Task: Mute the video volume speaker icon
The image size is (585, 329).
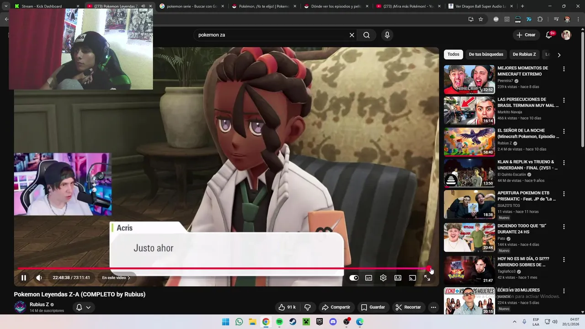Action: pos(39,278)
